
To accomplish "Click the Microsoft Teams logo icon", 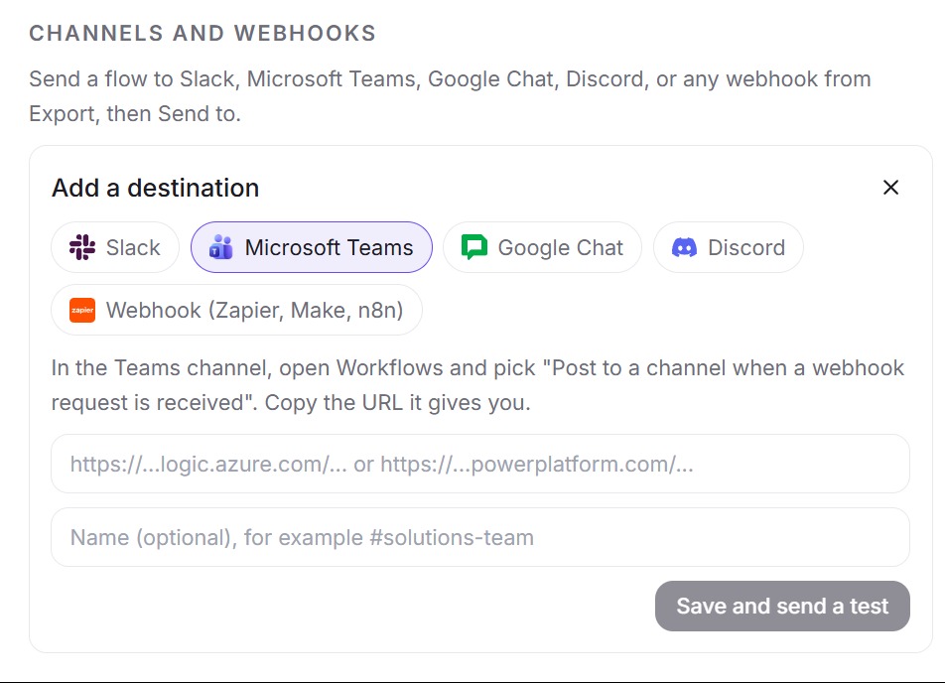I will pyautogui.click(x=220, y=247).
